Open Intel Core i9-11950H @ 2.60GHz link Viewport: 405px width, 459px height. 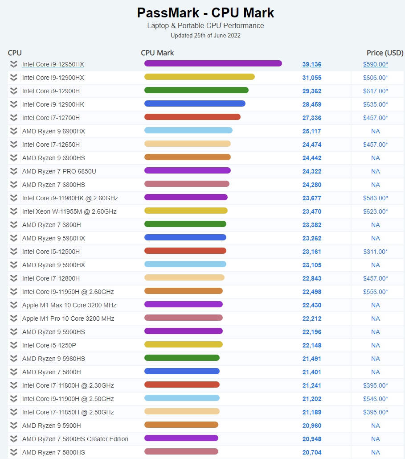[x=68, y=292]
